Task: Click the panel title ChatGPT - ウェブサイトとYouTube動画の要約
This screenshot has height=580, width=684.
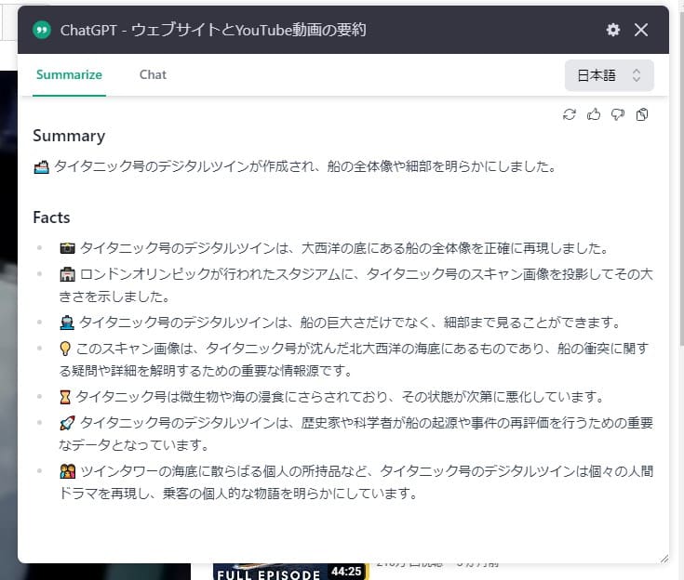Action: pyautogui.click(x=213, y=30)
